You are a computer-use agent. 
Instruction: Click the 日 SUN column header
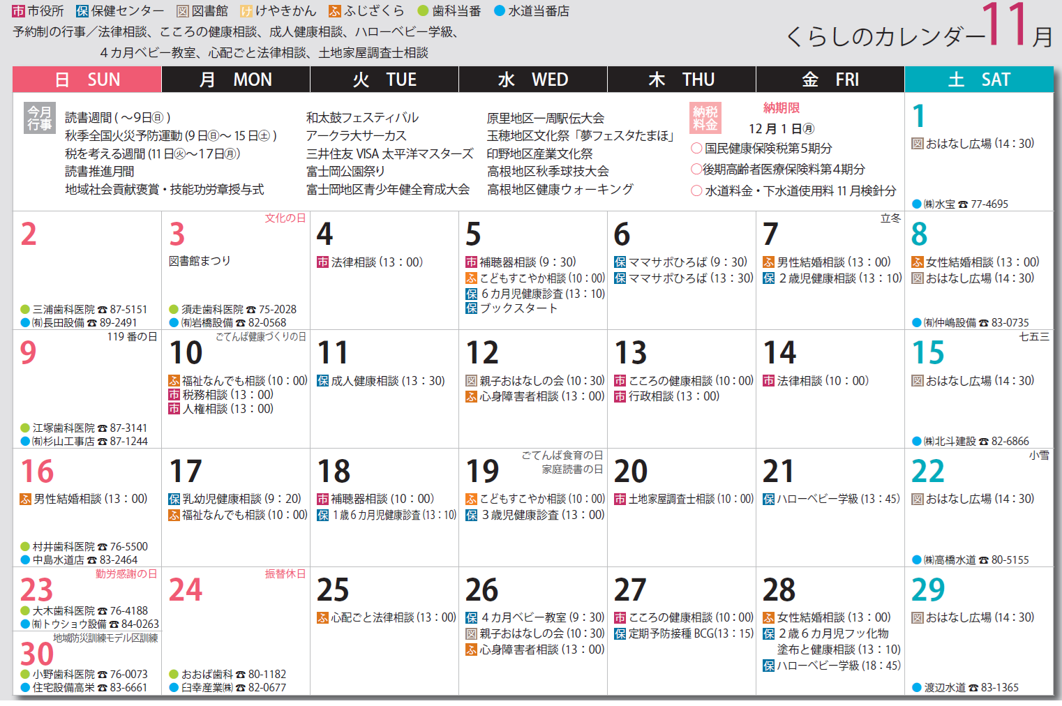87,80
